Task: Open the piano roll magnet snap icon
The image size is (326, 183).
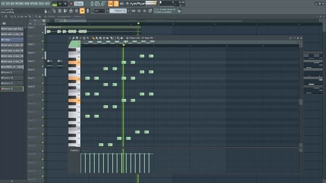Action: 77,38
